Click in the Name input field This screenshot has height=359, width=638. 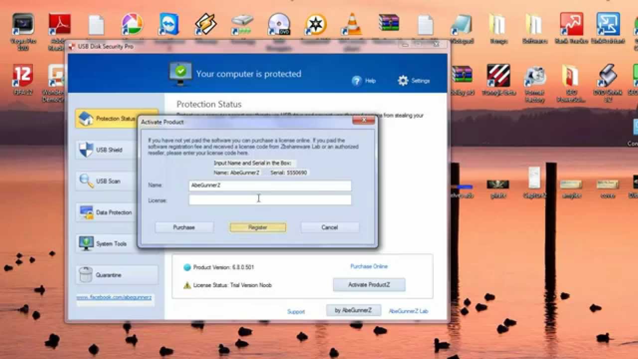(270, 185)
